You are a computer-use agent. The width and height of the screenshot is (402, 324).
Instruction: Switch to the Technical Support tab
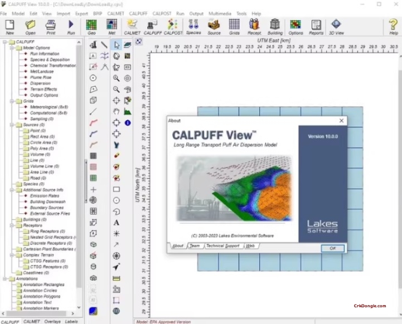222,246
